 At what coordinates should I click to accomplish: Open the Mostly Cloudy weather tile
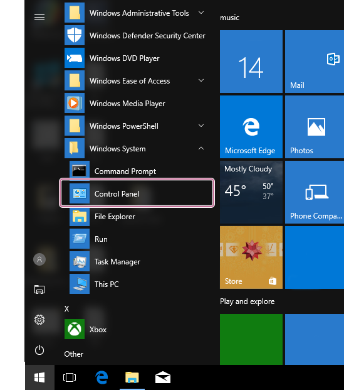click(251, 192)
